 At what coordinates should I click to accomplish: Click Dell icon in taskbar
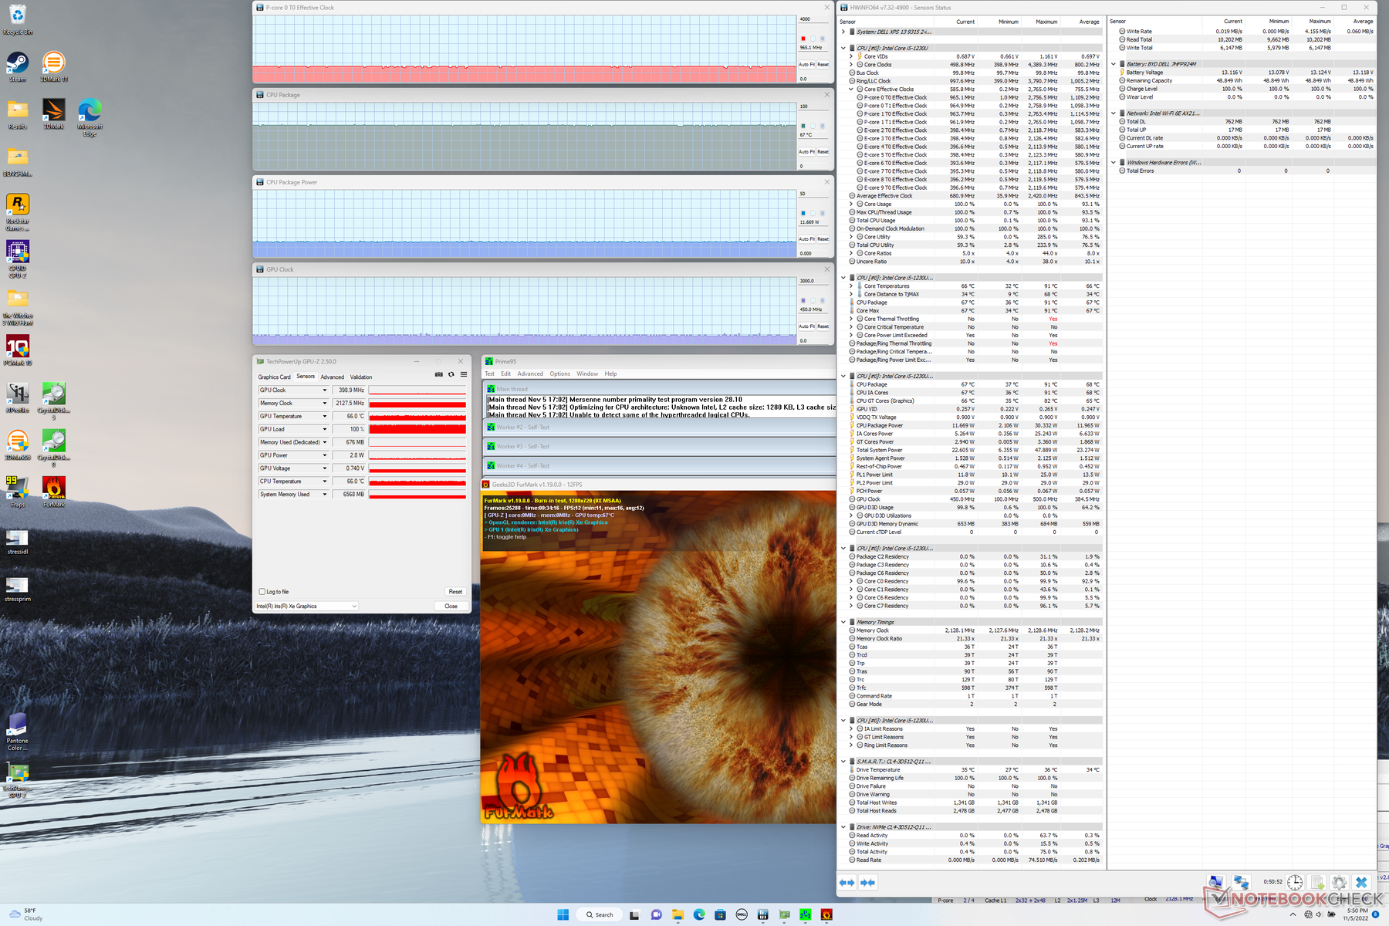click(x=742, y=914)
